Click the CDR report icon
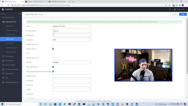Screen dimensions: 188x106 [3, 78]
